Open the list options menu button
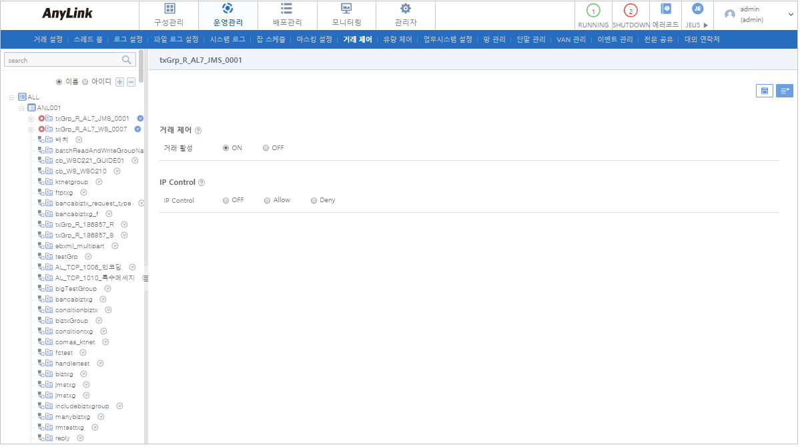The image size is (800, 447). (784, 91)
